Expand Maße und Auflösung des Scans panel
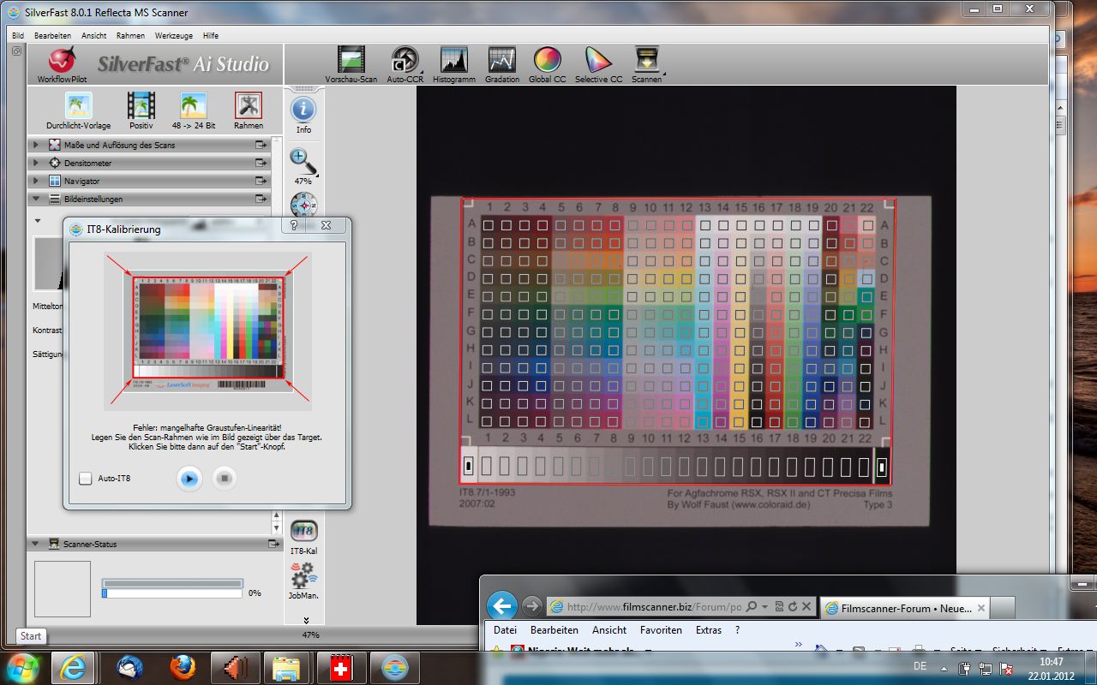1097x685 pixels. (36, 145)
